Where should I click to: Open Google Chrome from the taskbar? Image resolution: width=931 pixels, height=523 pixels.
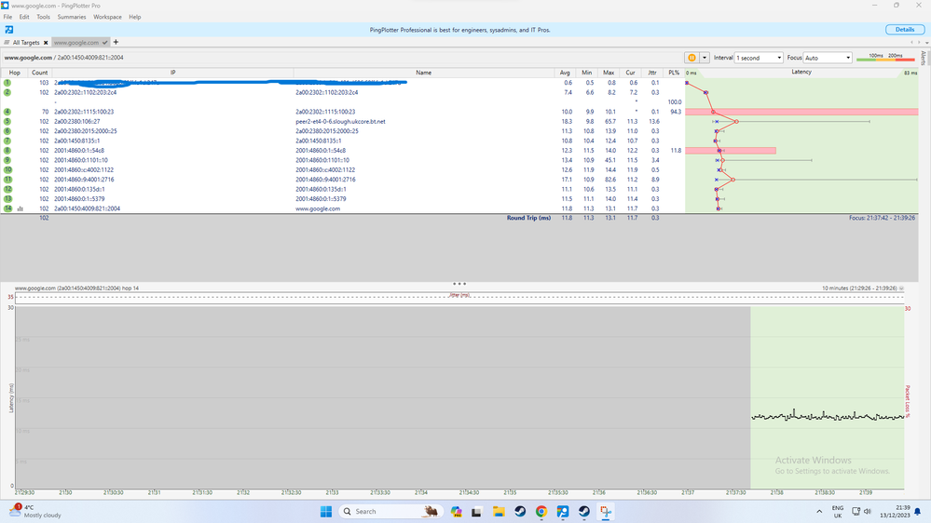[541, 512]
